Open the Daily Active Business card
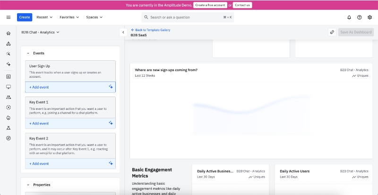This screenshot has width=378, height=195. pos(230,179)
